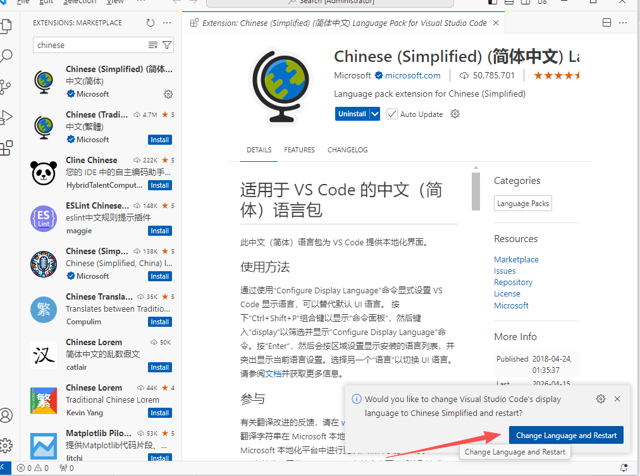The width and height of the screenshot is (640, 476).
Task: Open the Accounts menu icon
Action: point(6,415)
